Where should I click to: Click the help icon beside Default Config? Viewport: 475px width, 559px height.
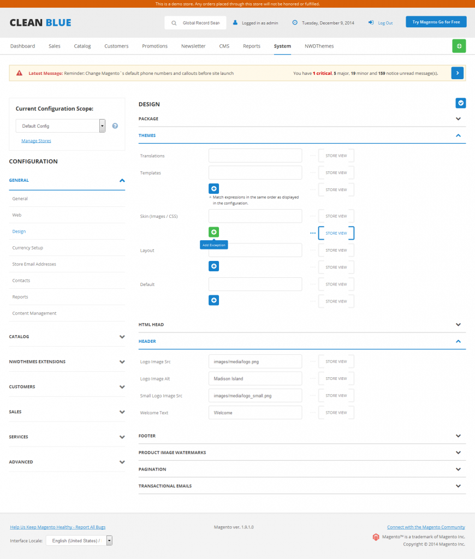(x=115, y=126)
